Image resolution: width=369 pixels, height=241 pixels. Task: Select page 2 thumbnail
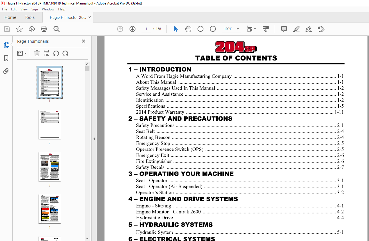pos(49,124)
